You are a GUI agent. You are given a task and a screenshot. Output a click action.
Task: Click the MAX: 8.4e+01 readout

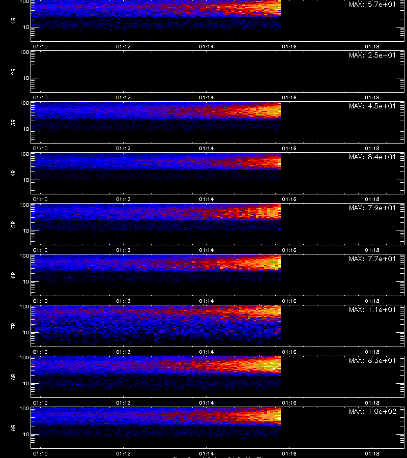coord(372,157)
